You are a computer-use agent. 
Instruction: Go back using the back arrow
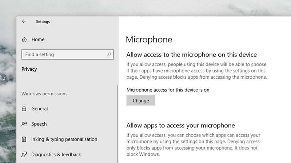click(x=24, y=21)
